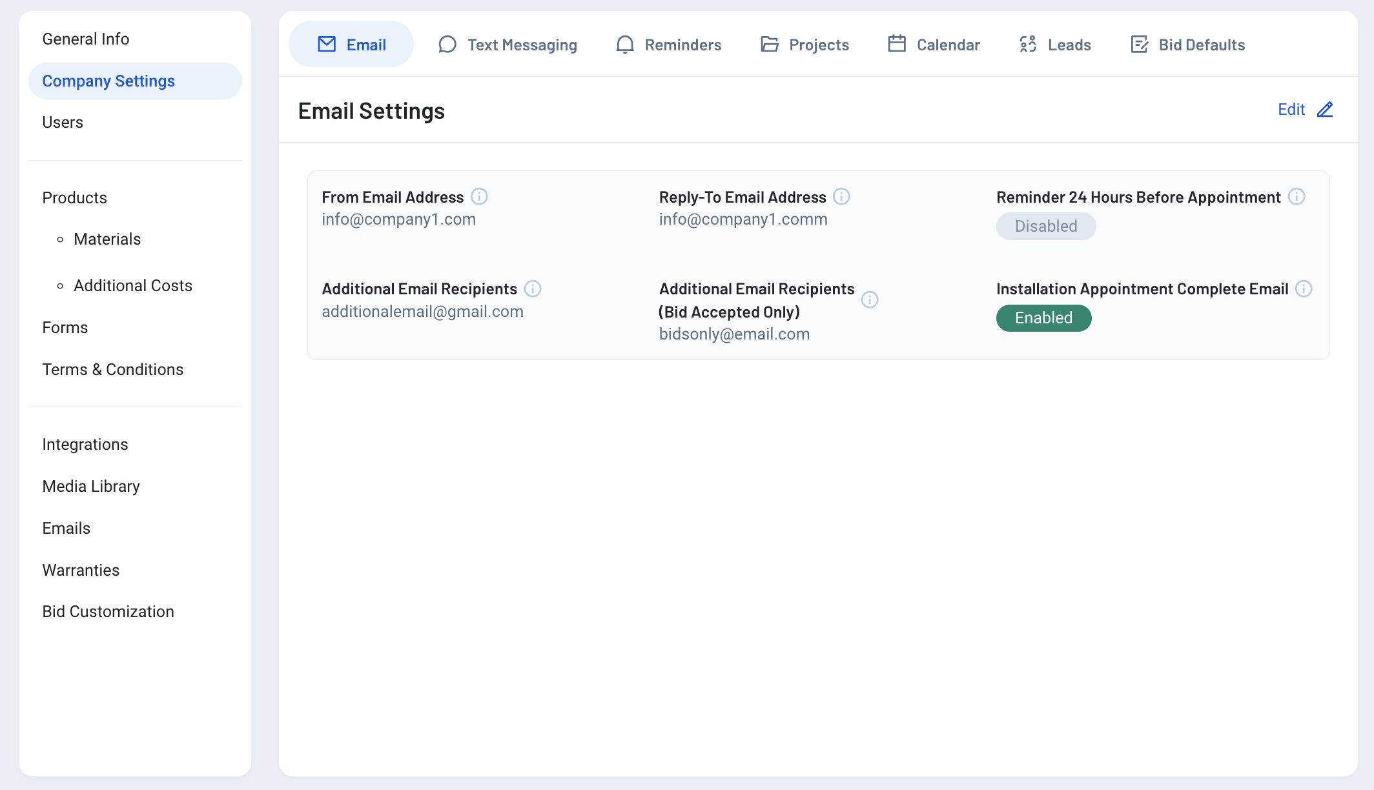Click info icon for Bid Accepted Only recipients
Screen dimensions: 1374x790
coord(870,299)
